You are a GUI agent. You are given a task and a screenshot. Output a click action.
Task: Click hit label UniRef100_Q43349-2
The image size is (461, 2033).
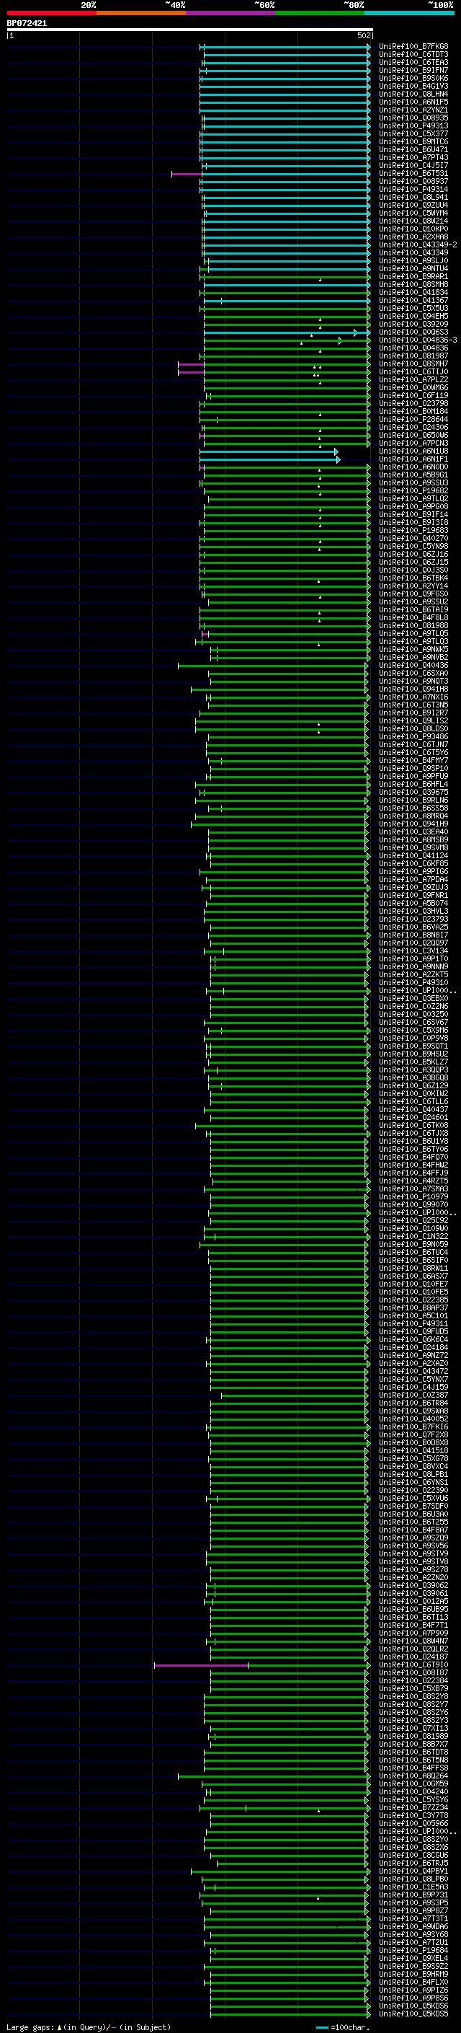(418, 244)
